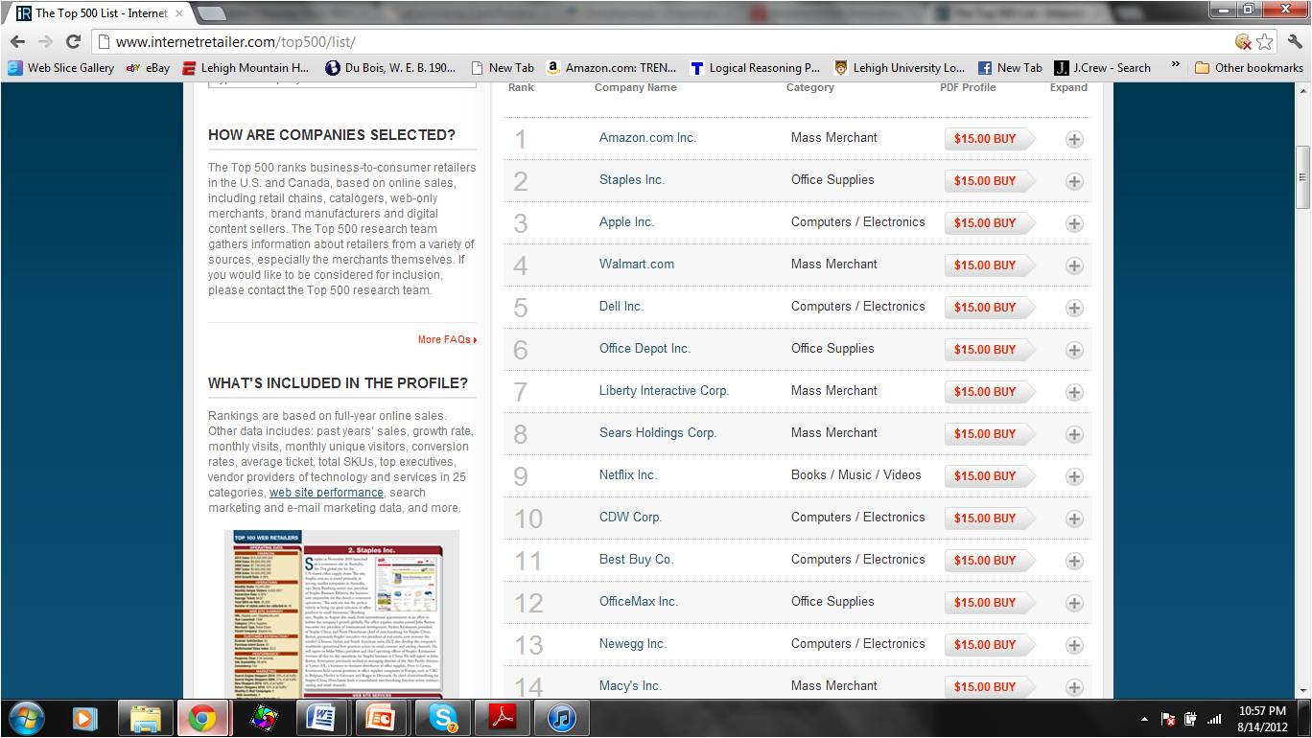Open Microsoft Word from the taskbar
Screen dimensions: 1312x738
(322, 716)
